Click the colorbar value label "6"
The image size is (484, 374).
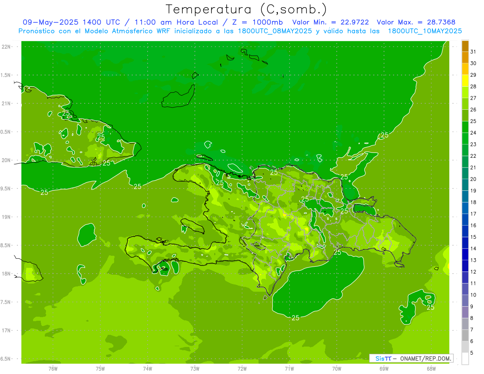472,341
